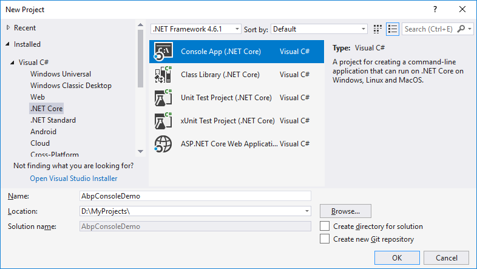Click the ASP.NET Core Web Application globe icon

pos(163,144)
